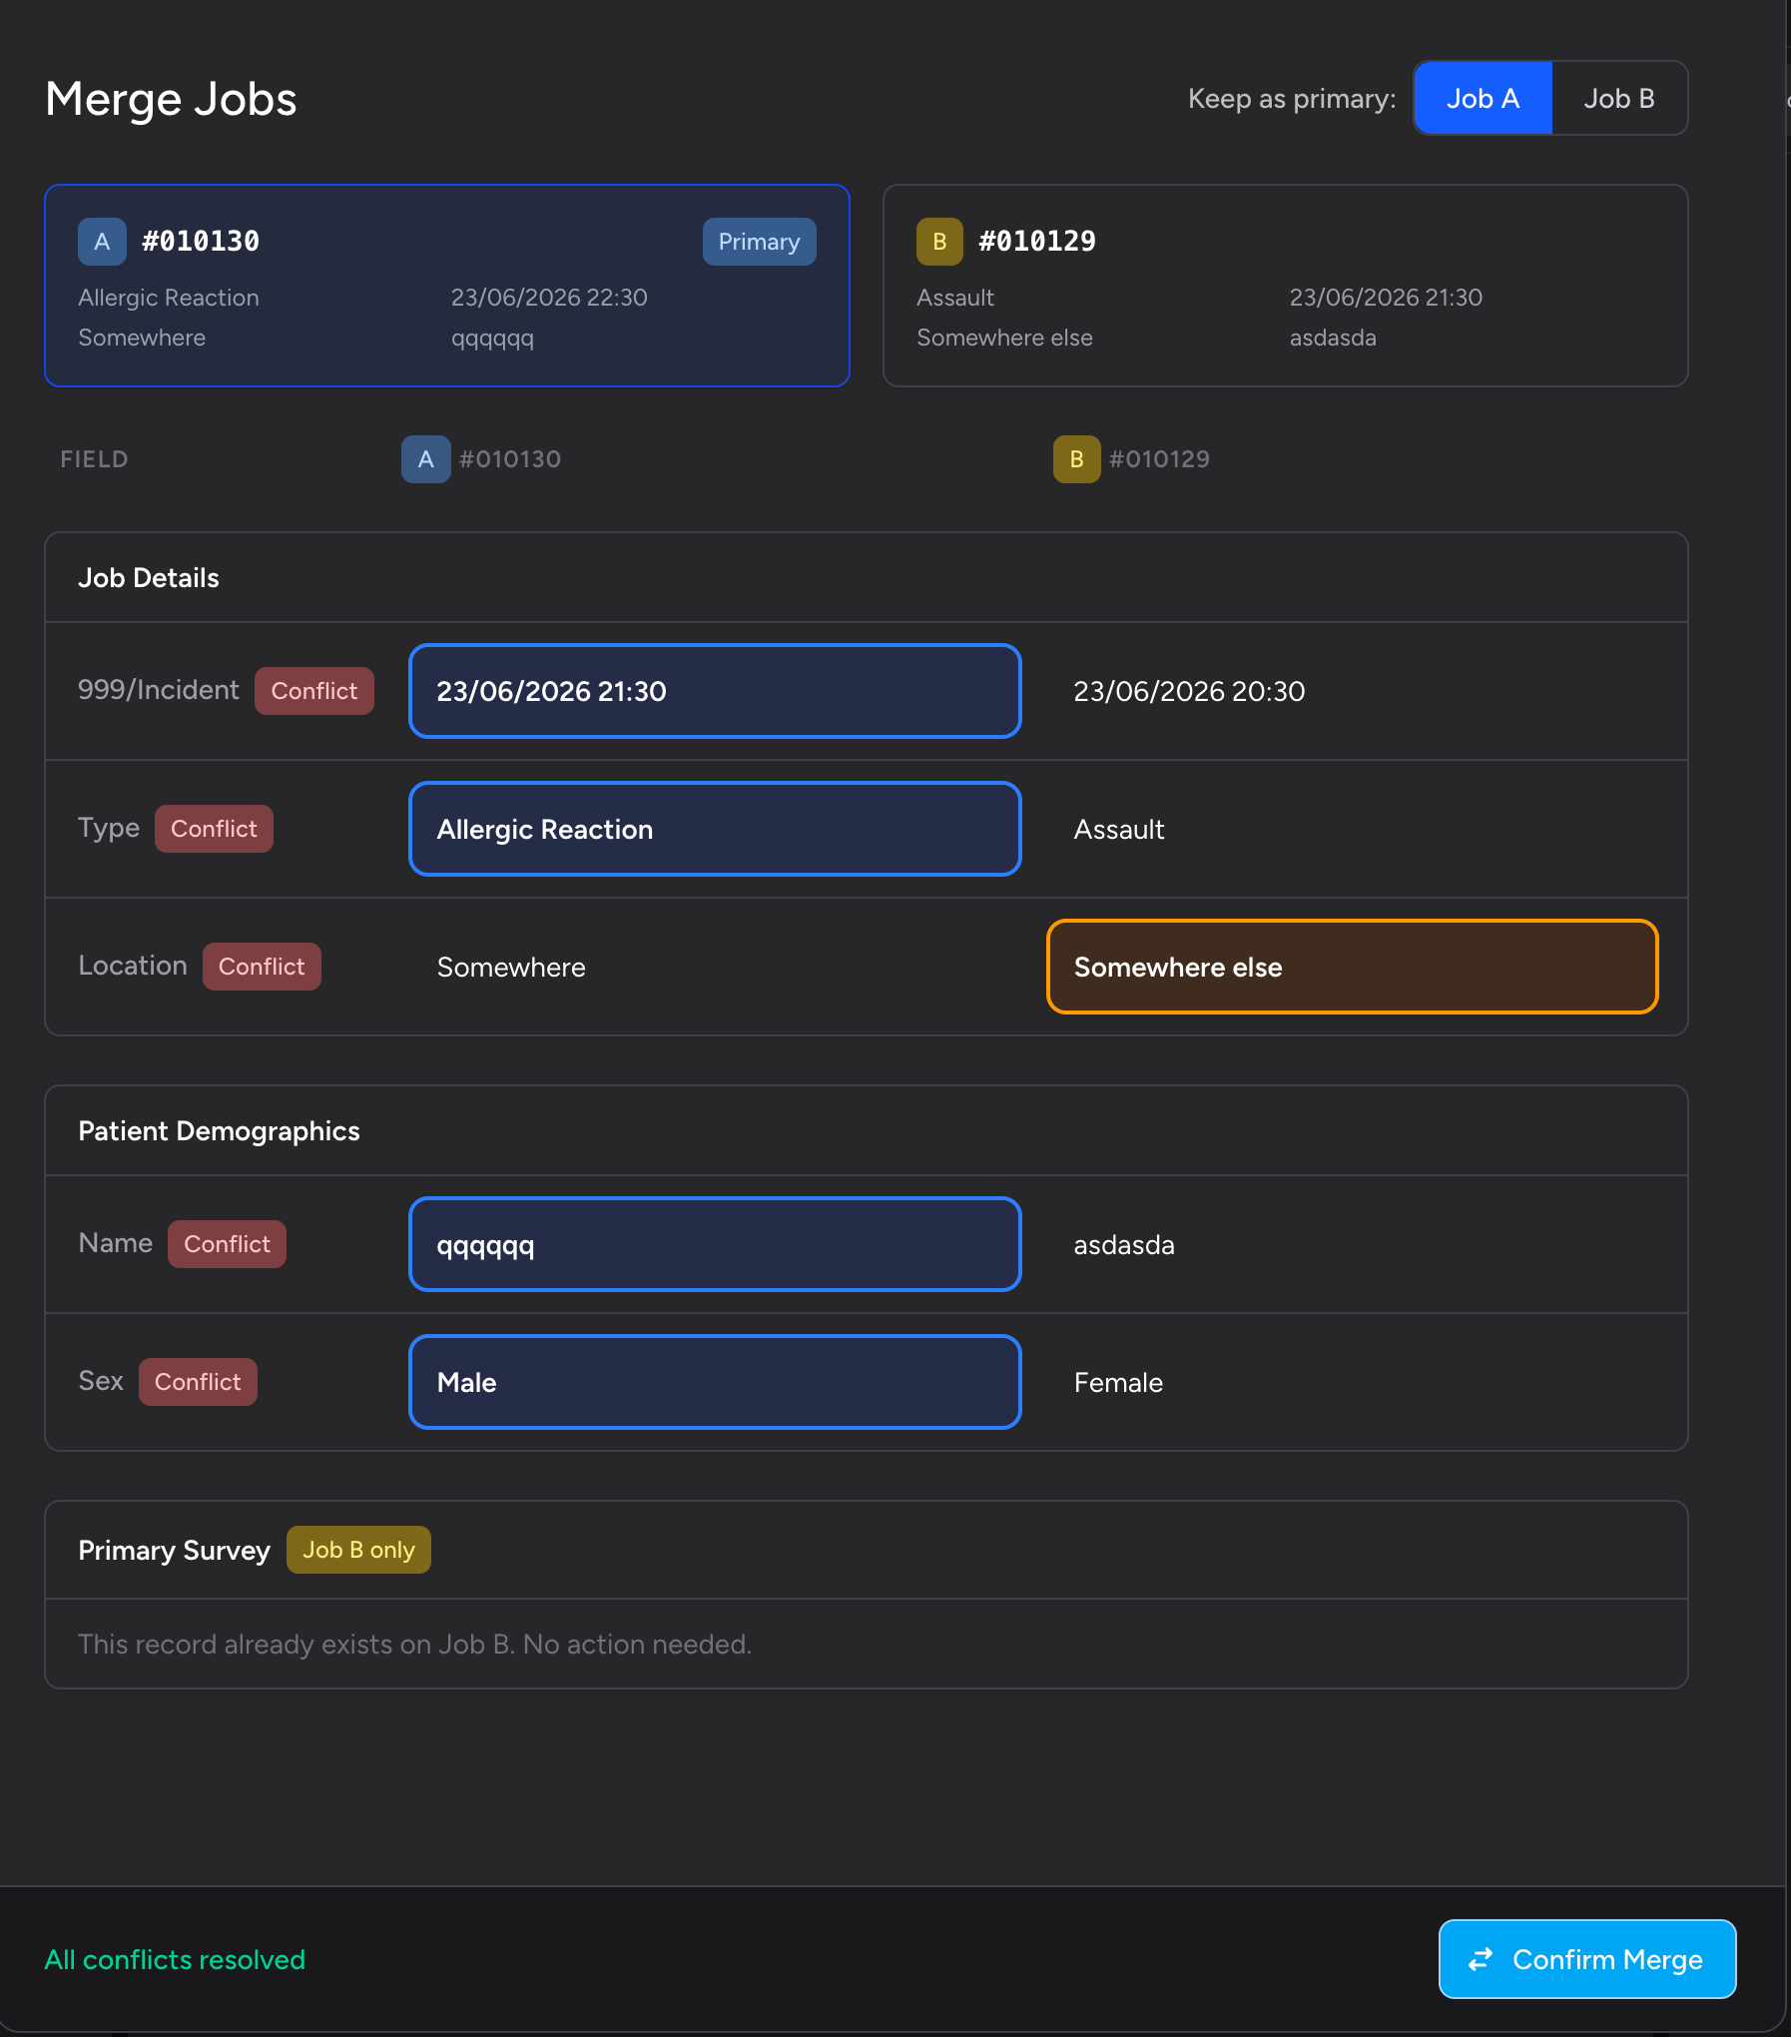Click the #010129 column header label
Viewport: 1791px width, 2037px height.
click(1159, 459)
